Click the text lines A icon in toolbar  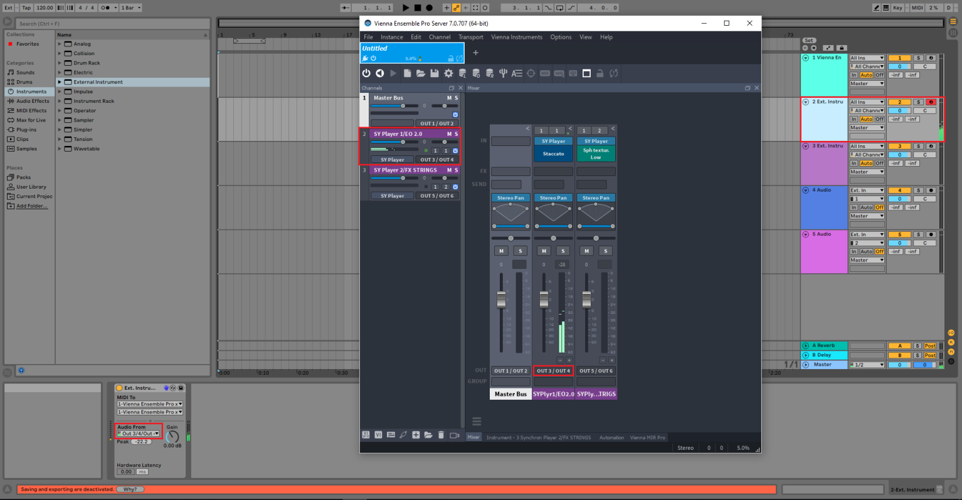point(517,73)
